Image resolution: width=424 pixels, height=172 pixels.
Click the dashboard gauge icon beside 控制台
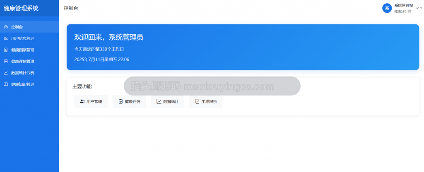click(6, 27)
